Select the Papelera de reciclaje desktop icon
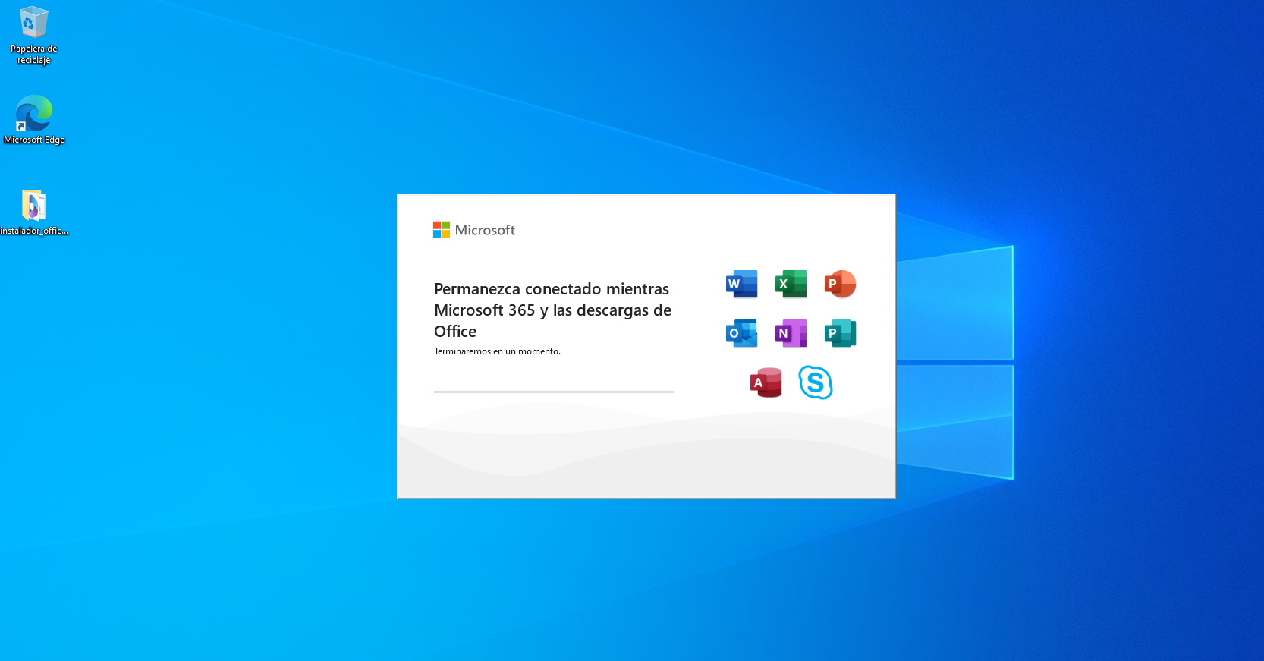The image size is (1264, 661). (33, 36)
